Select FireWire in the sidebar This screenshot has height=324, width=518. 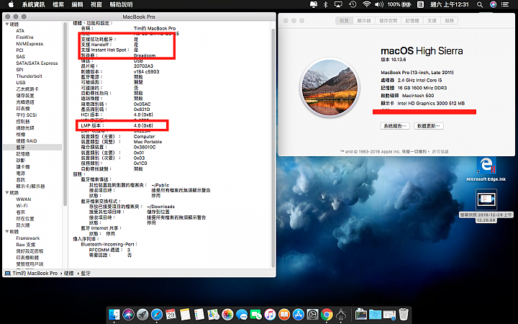24,37
